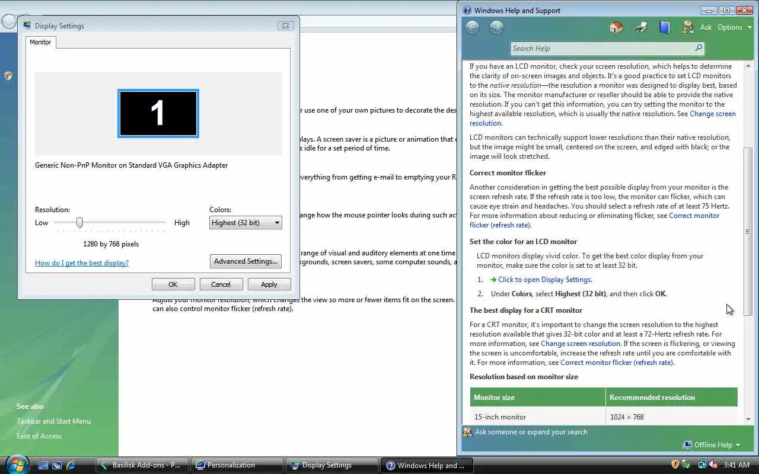Image resolution: width=759 pixels, height=474 pixels.
Task: Click the forward arrow in Help window
Action: (496, 27)
